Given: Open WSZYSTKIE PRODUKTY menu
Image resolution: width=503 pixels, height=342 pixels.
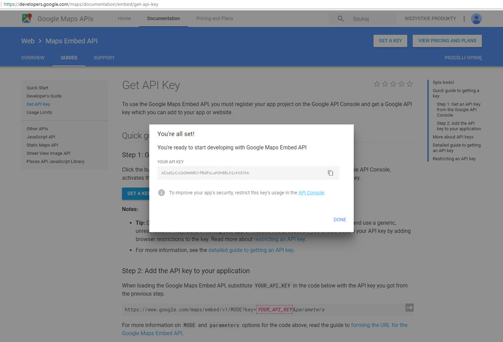Looking at the screenshot, I should [x=430, y=19].
